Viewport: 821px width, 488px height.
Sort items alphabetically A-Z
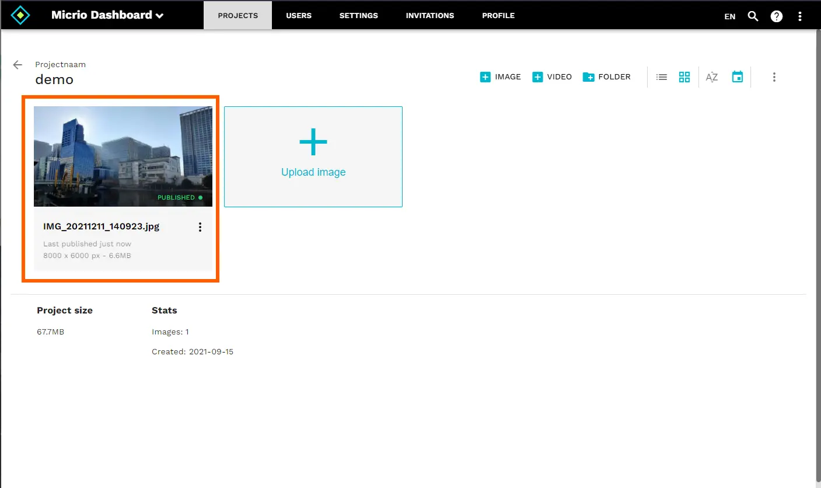click(711, 77)
